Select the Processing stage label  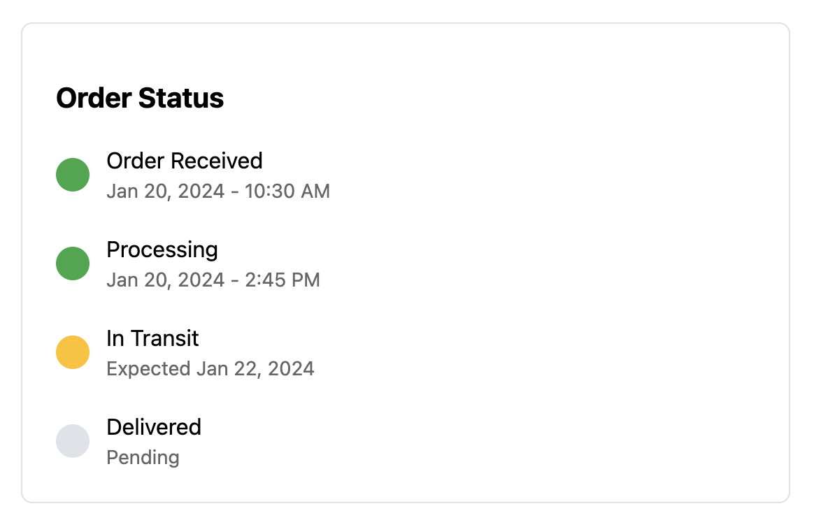pos(162,250)
